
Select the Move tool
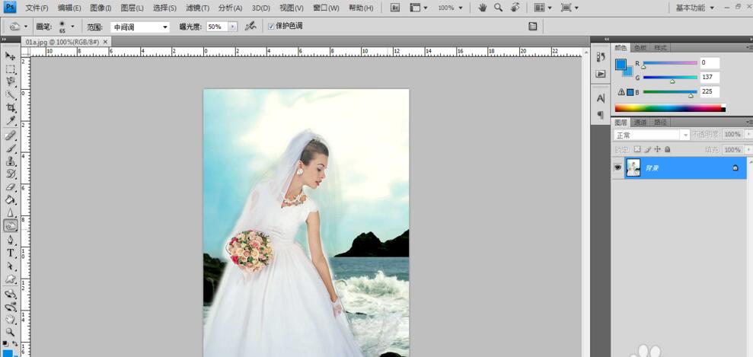(11, 56)
